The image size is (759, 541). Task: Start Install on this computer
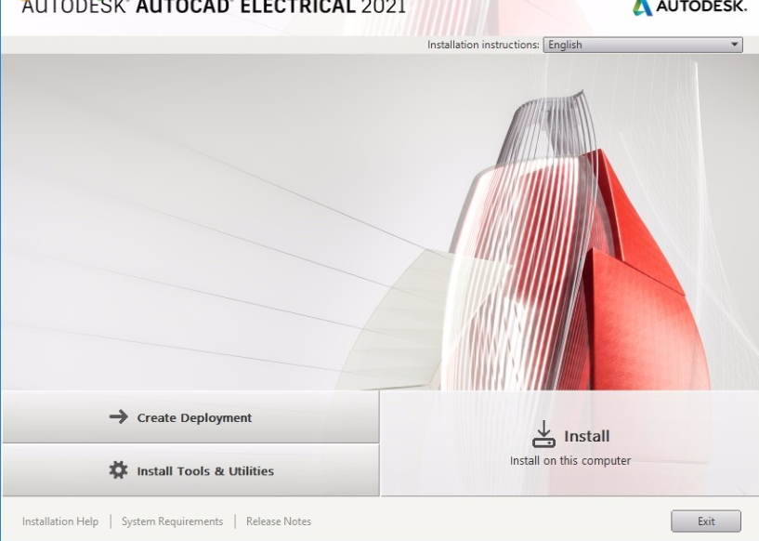569,444
